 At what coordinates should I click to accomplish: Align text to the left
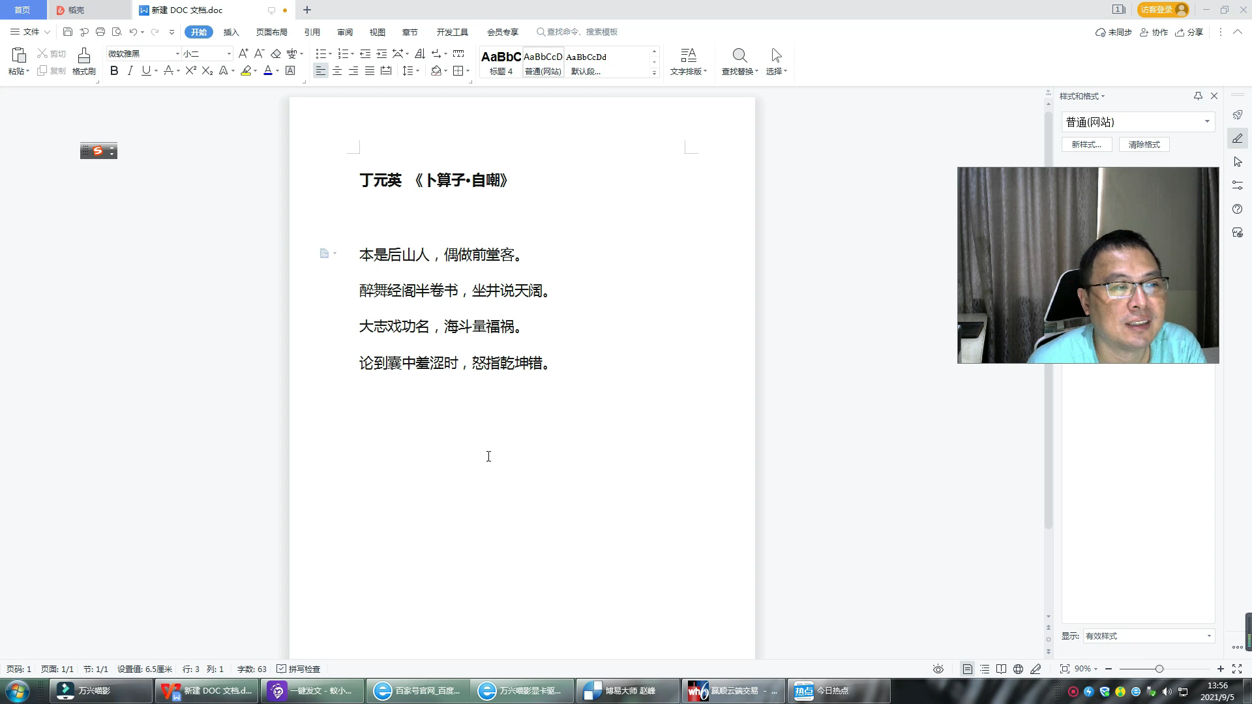(320, 71)
